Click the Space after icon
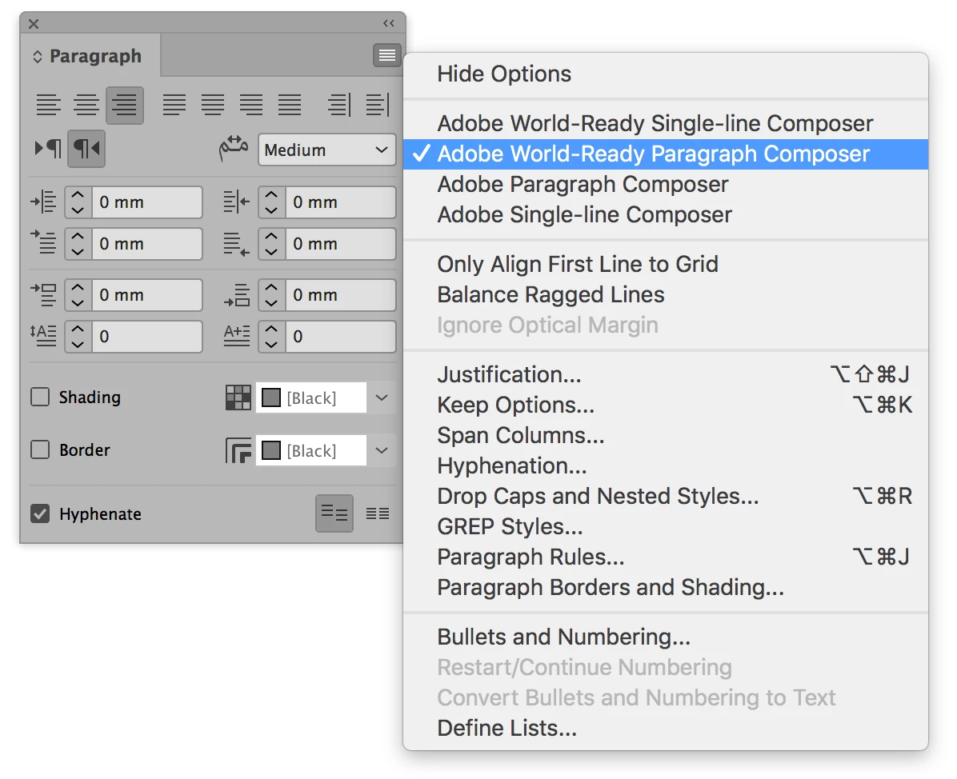This screenshot has width=957, height=779. coord(236,294)
